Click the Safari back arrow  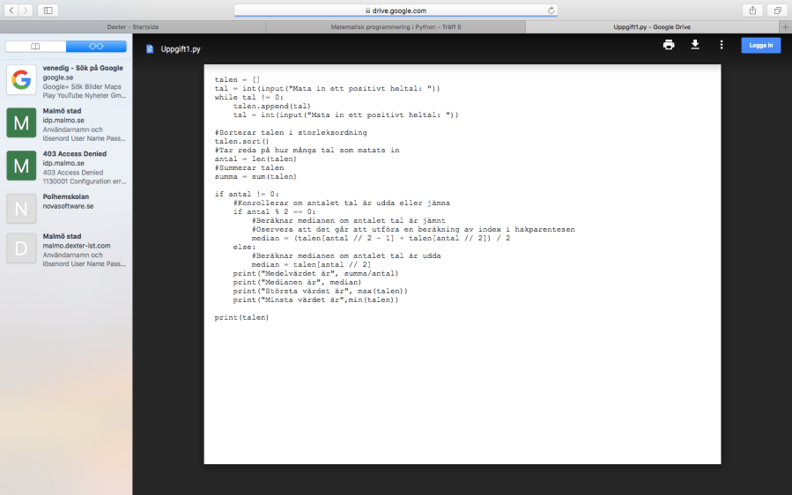coord(12,11)
